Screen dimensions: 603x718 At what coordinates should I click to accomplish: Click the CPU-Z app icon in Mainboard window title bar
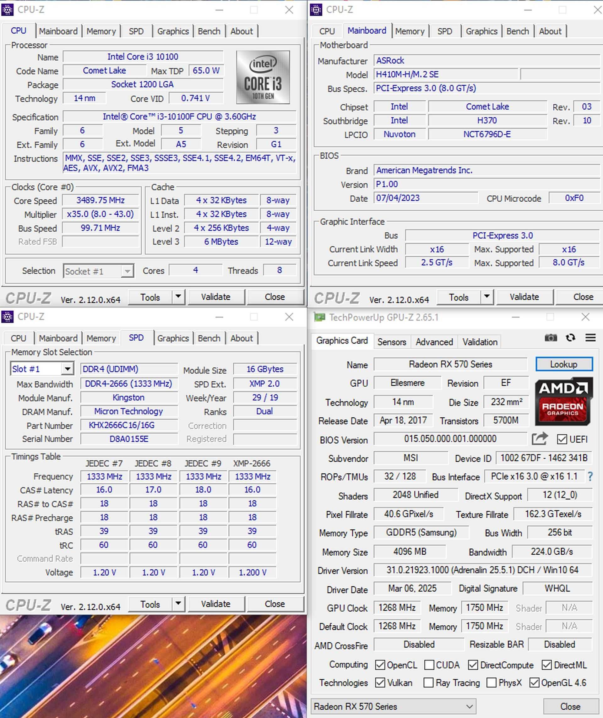point(316,10)
